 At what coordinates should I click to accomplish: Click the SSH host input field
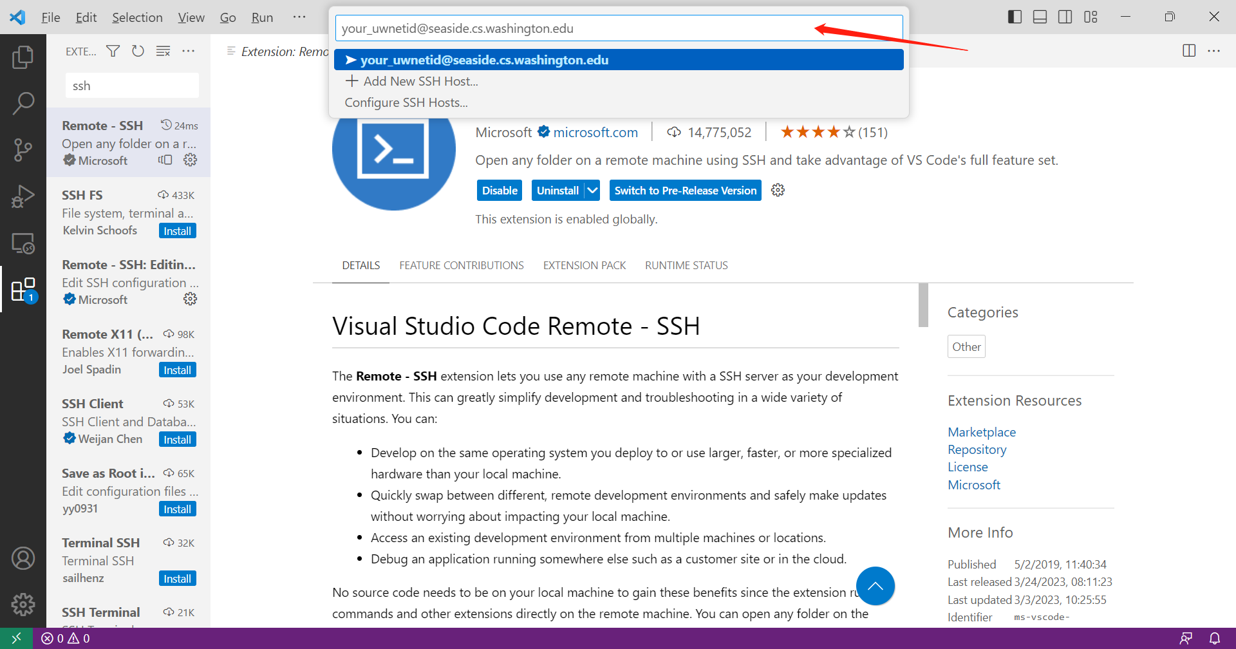(x=619, y=28)
